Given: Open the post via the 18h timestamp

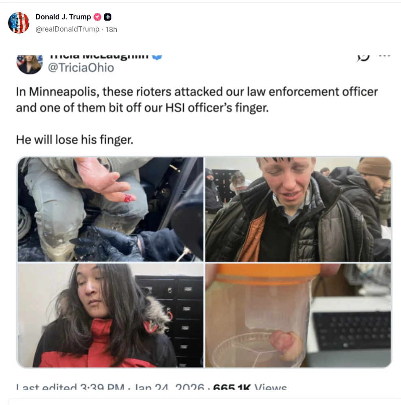Looking at the screenshot, I should (112, 30).
